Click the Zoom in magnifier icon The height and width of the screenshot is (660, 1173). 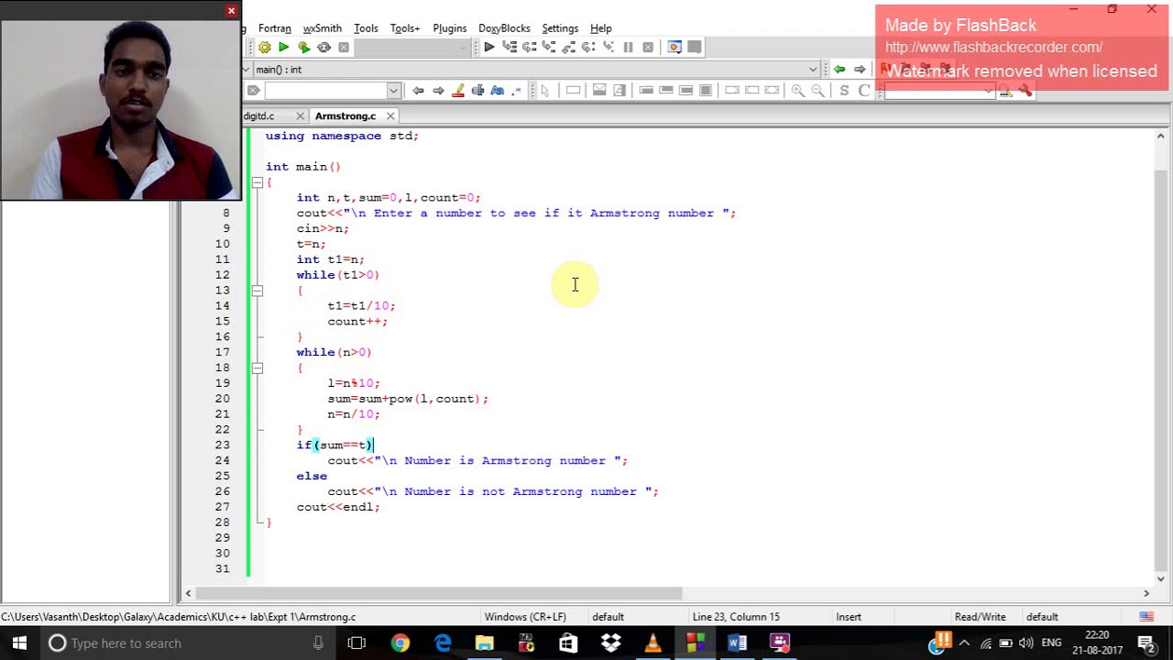coord(798,90)
